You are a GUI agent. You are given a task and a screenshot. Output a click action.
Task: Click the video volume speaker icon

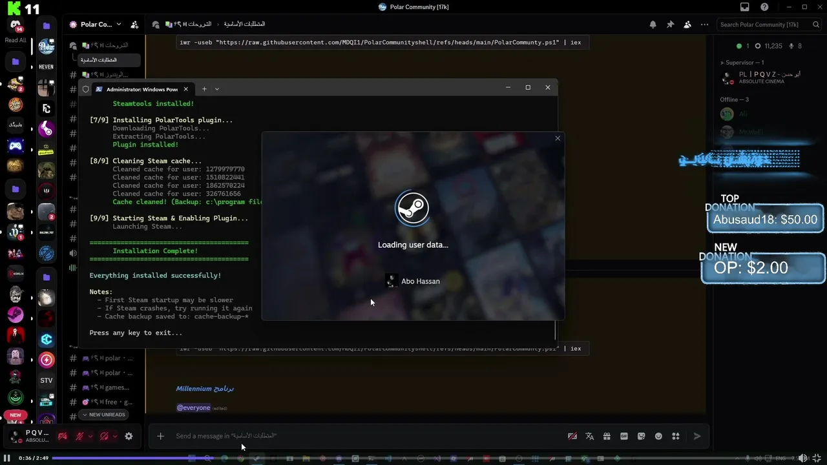802,458
